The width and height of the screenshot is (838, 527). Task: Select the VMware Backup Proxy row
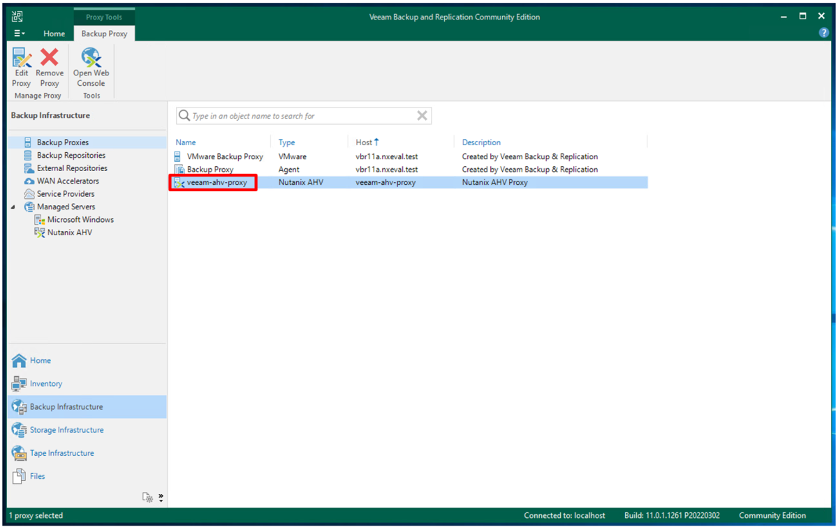pos(411,156)
